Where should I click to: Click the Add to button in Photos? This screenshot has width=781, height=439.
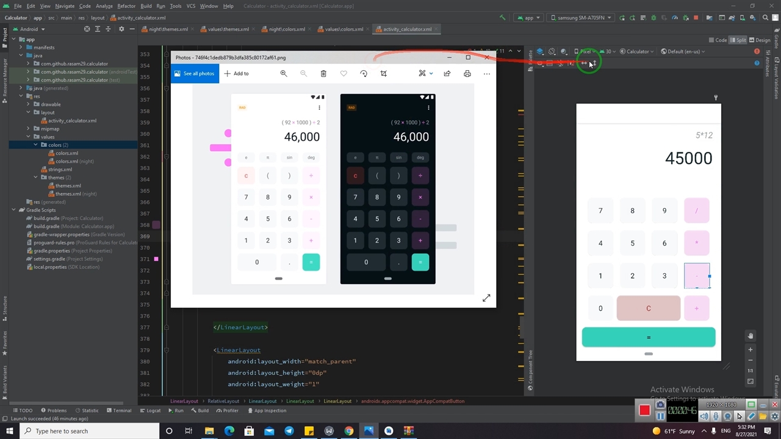237,74
